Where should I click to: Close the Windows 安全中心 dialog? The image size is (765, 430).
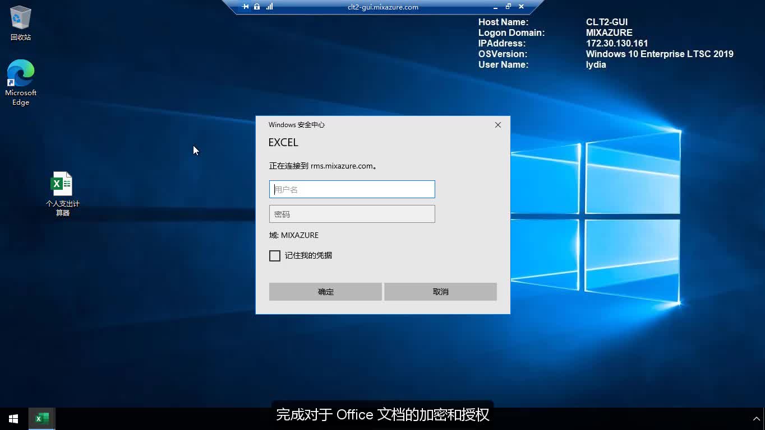pyautogui.click(x=497, y=125)
